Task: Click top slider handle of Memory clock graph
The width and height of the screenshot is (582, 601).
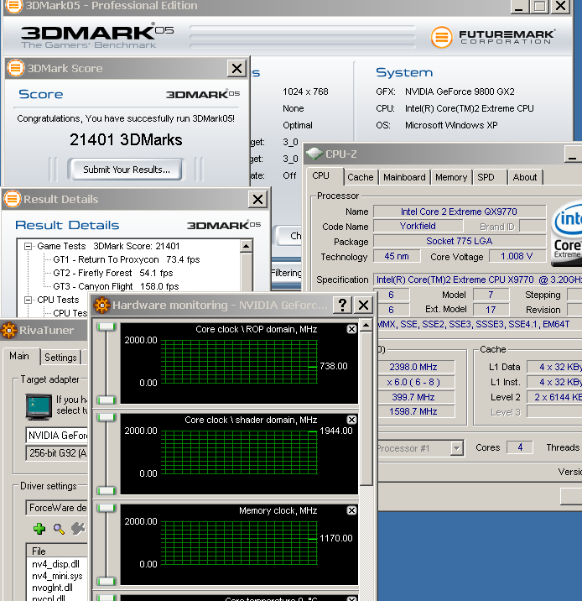Action: click(107, 508)
